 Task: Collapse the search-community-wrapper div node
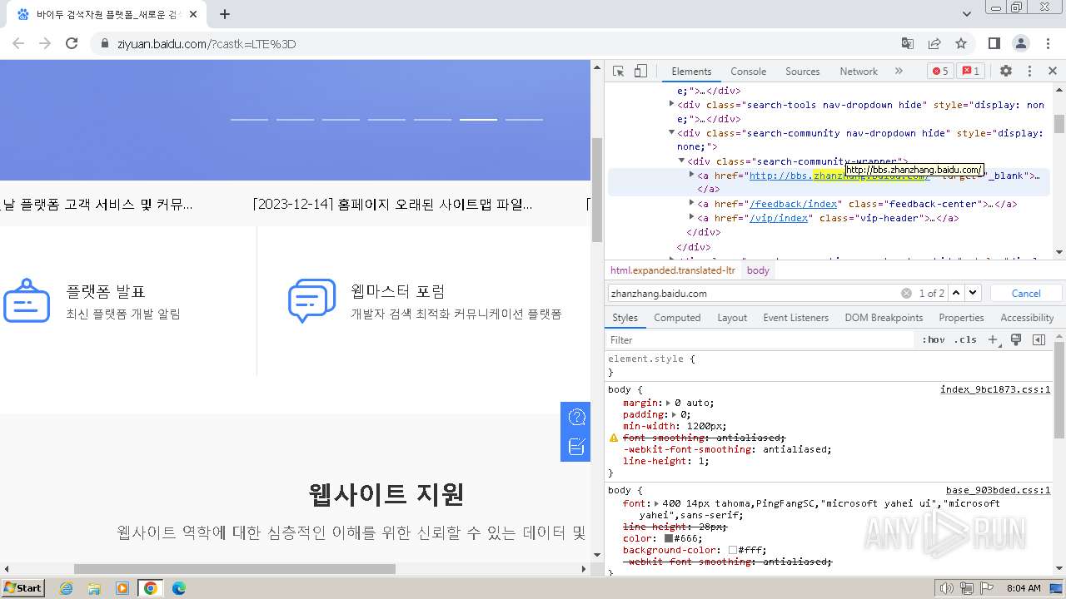681,161
